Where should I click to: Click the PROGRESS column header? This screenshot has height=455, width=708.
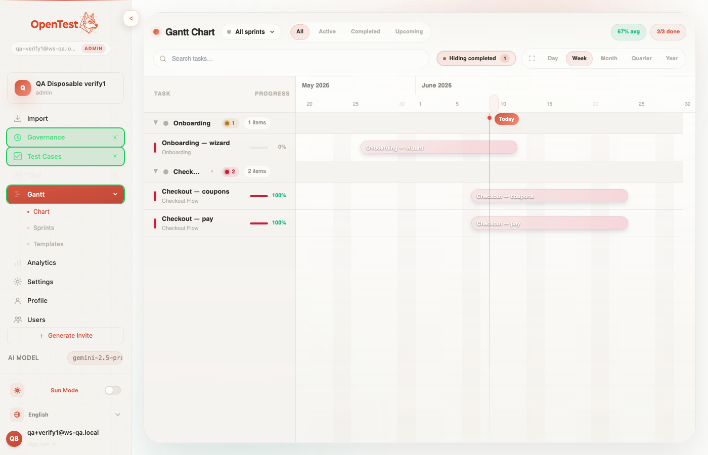click(x=272, y=94)
